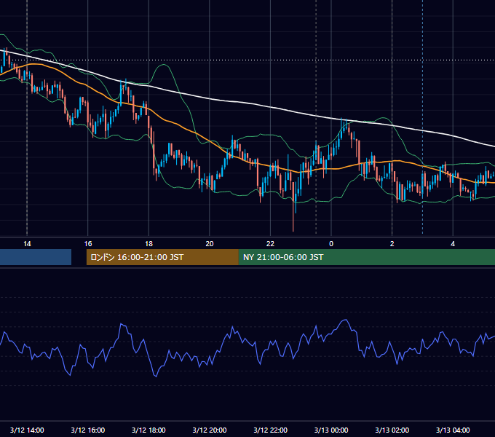This screenshot has height=437, width=495.
Task: Click the hour 2 axis label
Action: coord(392,244)
